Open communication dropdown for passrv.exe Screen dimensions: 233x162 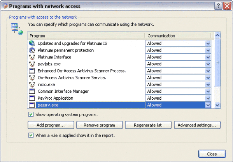208,105
